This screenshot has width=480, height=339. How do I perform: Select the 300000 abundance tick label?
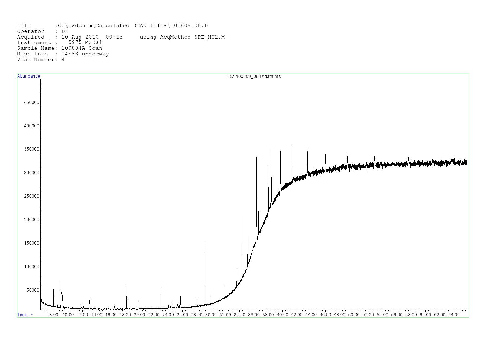(x=32, y=173)
